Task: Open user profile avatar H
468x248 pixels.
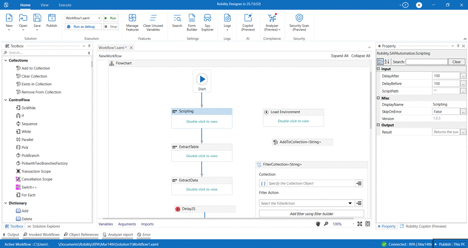Action: (419, 5)
